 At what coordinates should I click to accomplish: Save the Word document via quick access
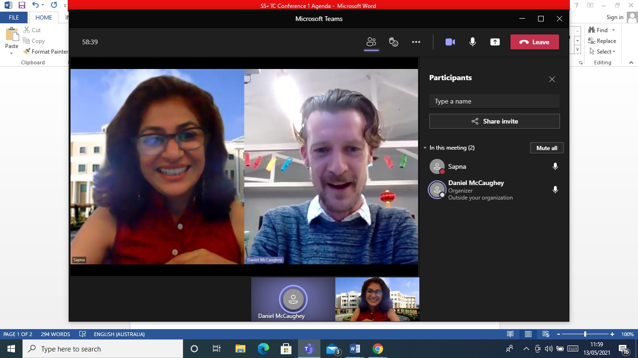point(21,6)
